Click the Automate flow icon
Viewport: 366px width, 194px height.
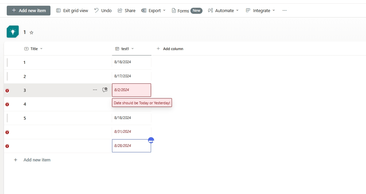click(x=210, y=10)
